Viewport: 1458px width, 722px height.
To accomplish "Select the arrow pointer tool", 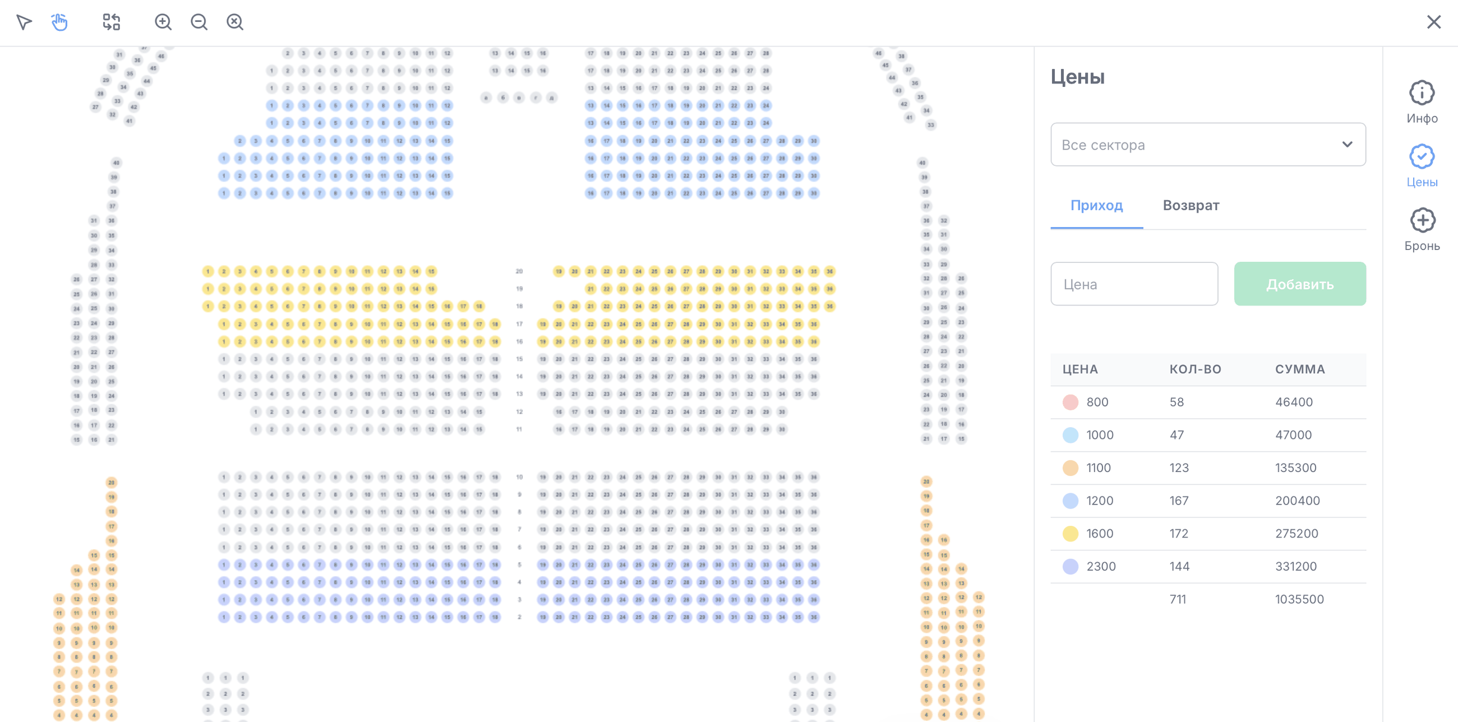I will click(x=24, y=22).
